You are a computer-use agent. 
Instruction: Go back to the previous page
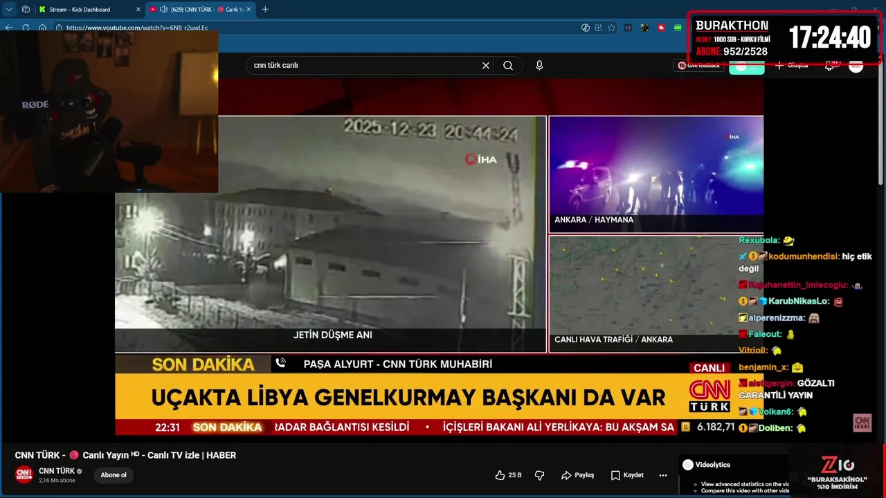9,28
